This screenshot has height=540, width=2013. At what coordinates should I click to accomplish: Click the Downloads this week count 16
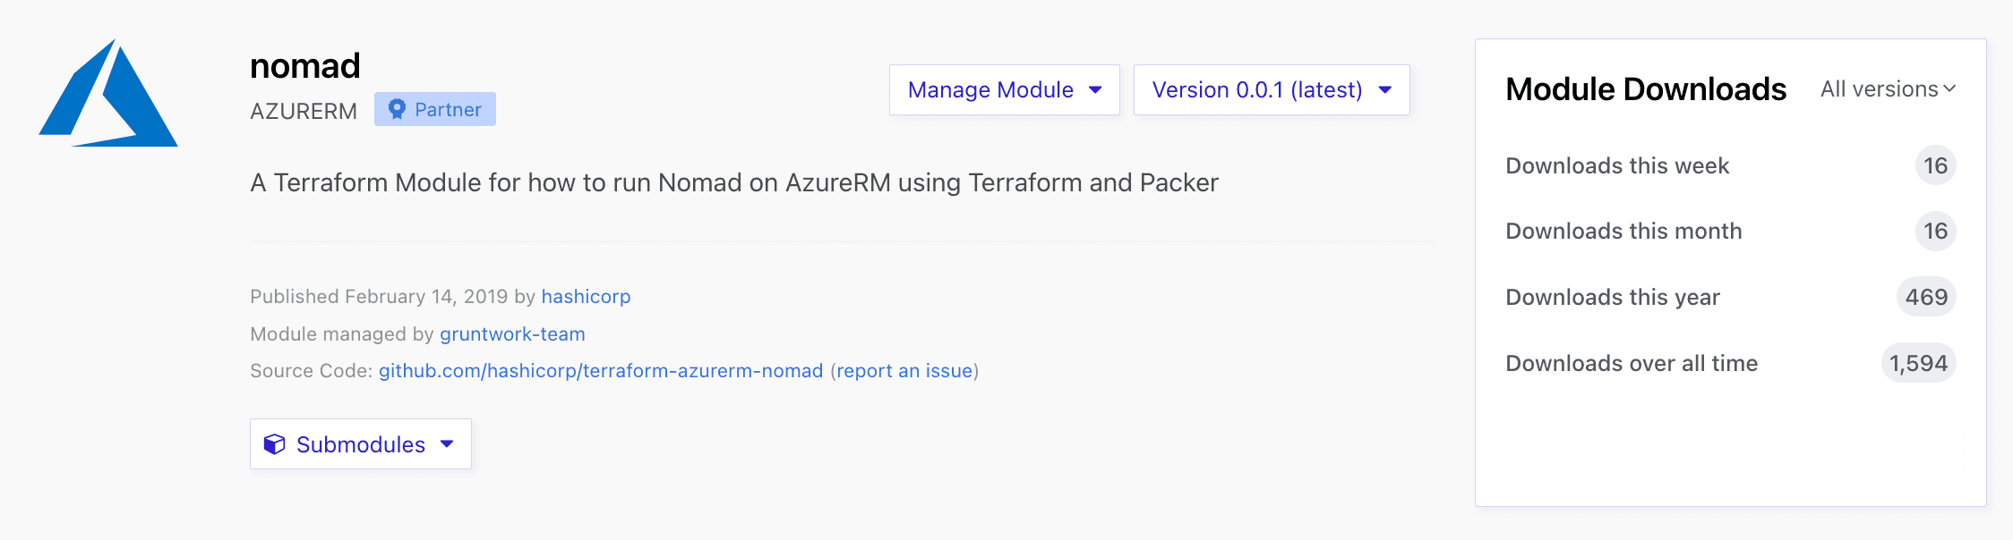pyautogui.click(x=1935, y=165)
